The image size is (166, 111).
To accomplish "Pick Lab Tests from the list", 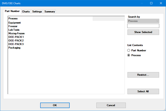I will [14, 30].
